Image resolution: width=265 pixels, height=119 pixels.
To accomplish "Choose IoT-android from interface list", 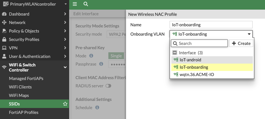I will click(x=190, y=60).
